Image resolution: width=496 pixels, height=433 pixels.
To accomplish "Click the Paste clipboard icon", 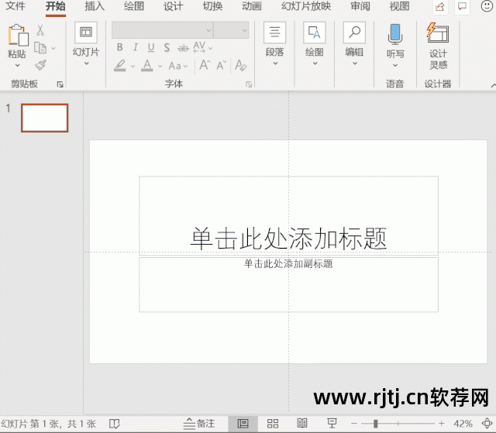I will [x=18, y=35].
